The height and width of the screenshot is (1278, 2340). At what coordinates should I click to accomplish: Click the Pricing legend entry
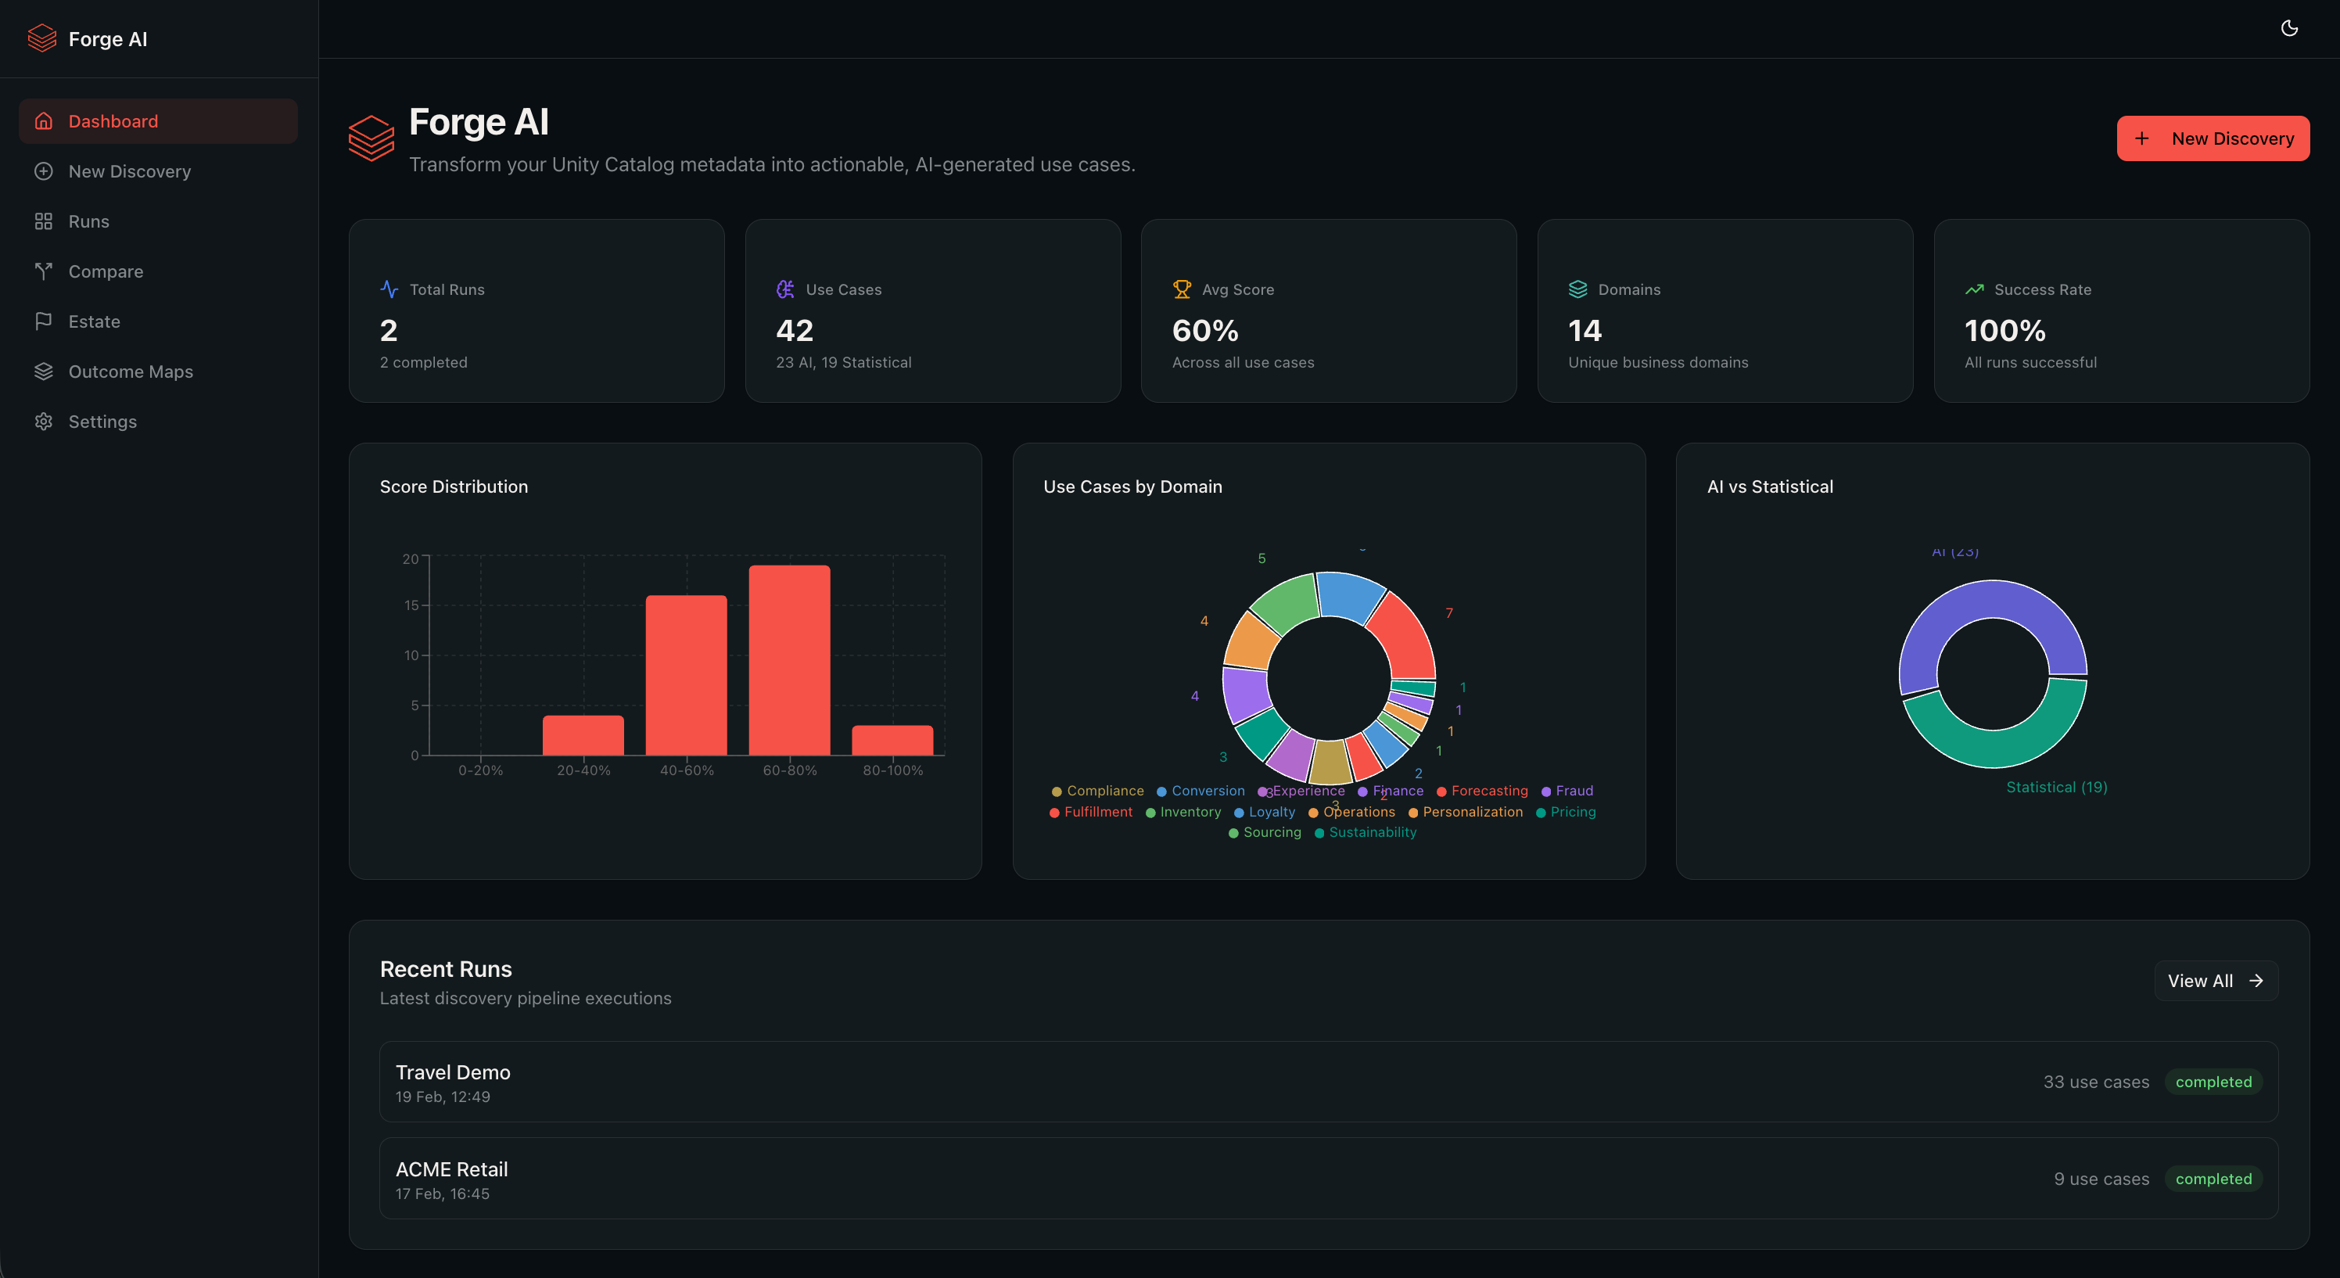click(1565, 811)
